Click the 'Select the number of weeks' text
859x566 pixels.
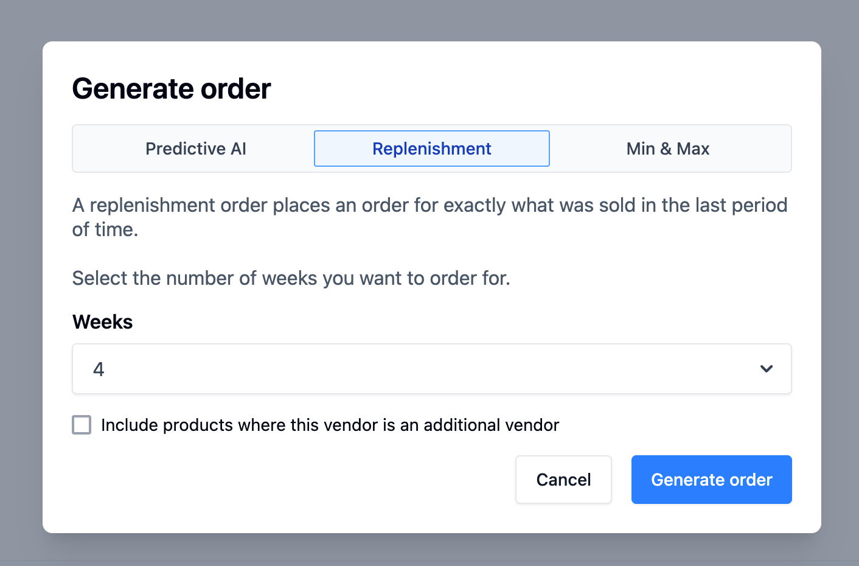[291, 278]
